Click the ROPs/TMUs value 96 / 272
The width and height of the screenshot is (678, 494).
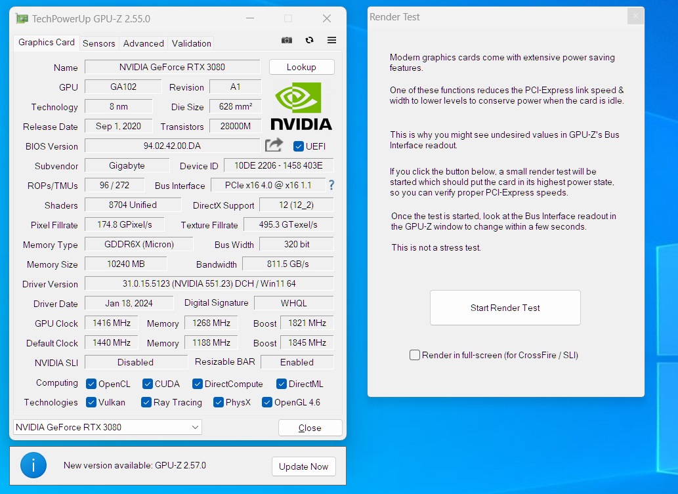pos(115,185)
